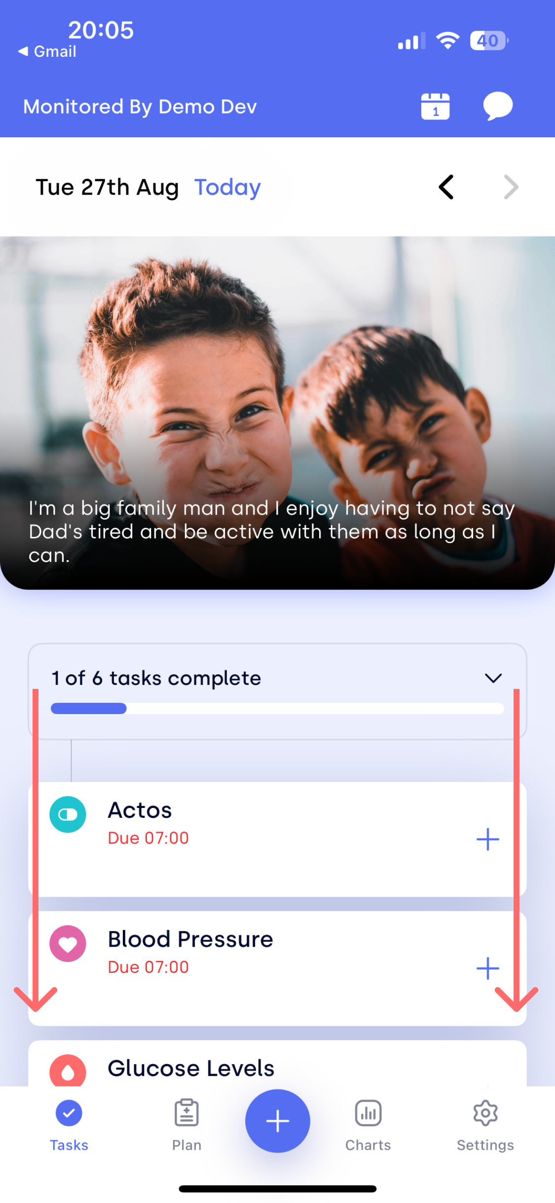Go to previous day arrow
Image resolution: width=555 pixels, height=1203 pixels.
pyautogui.click(x=446, y=187)
